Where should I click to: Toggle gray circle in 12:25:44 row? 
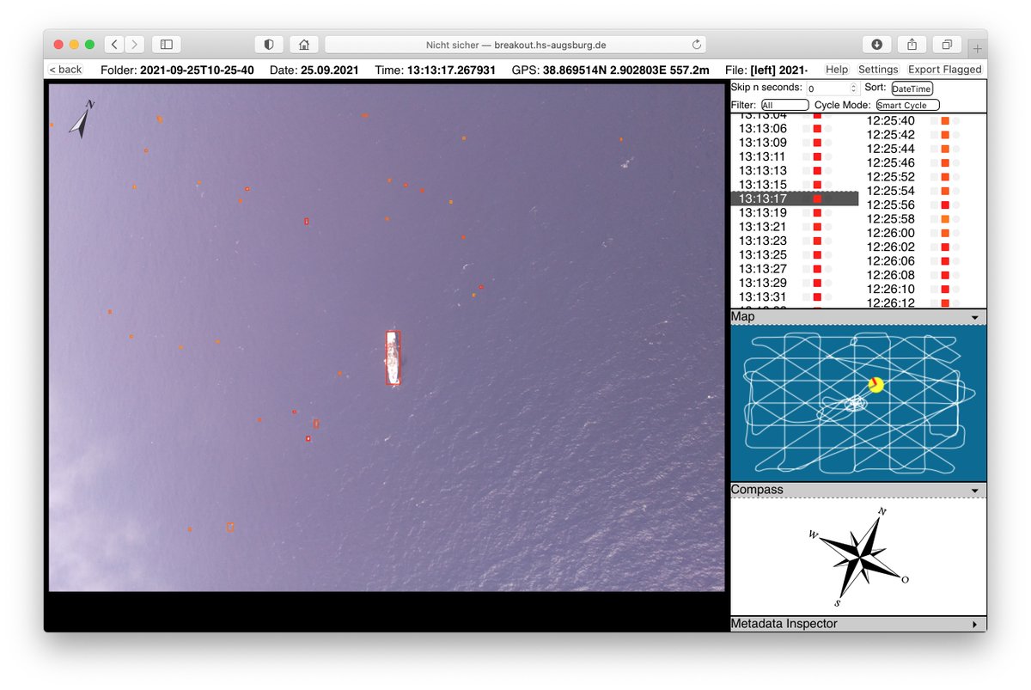pyautogui.click(x=956, y=150)
